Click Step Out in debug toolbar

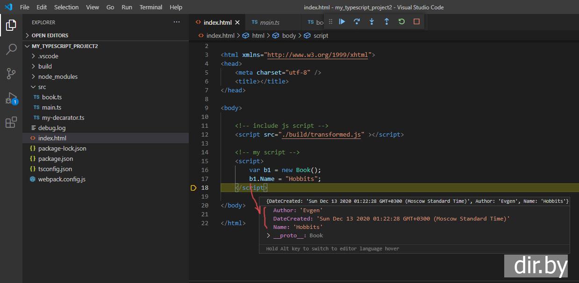[386, 21]
